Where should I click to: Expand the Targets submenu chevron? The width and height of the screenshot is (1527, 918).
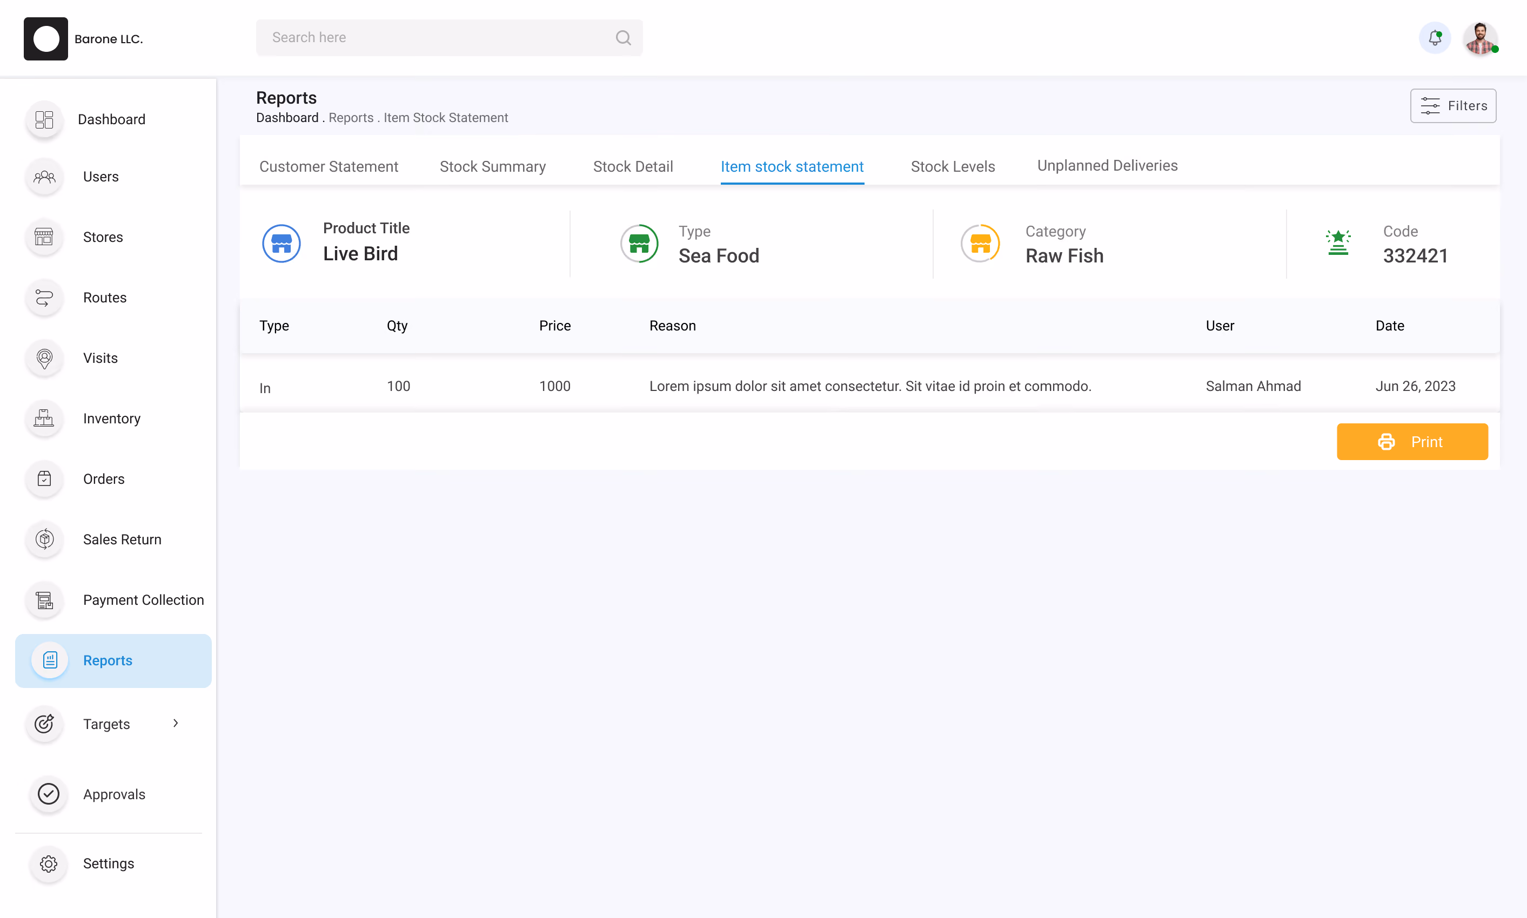(176, 723)
